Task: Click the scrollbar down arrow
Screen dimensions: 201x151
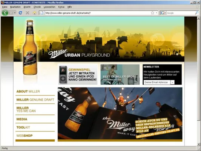Action: pyautogui.click(x=199, y=145)
